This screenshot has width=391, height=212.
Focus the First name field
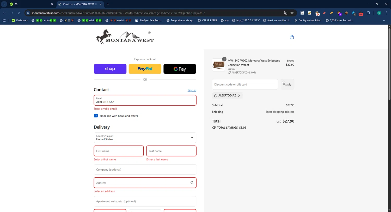pyautogui.click(x=119, y=151)
